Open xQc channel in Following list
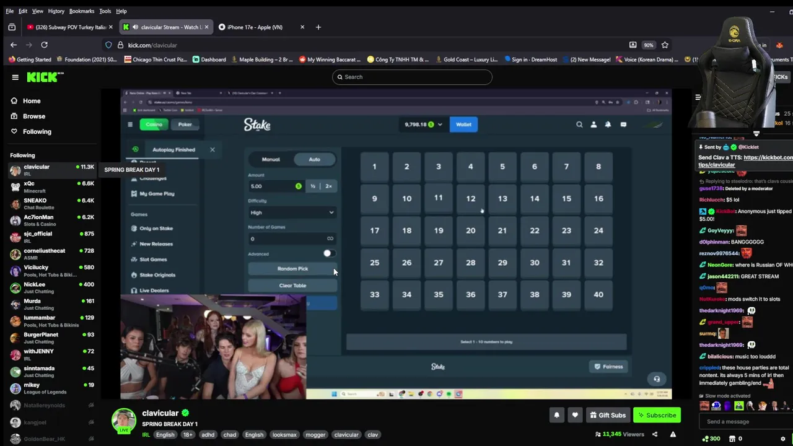The width and height of the screenshot is (793, 446). point(52,186)
